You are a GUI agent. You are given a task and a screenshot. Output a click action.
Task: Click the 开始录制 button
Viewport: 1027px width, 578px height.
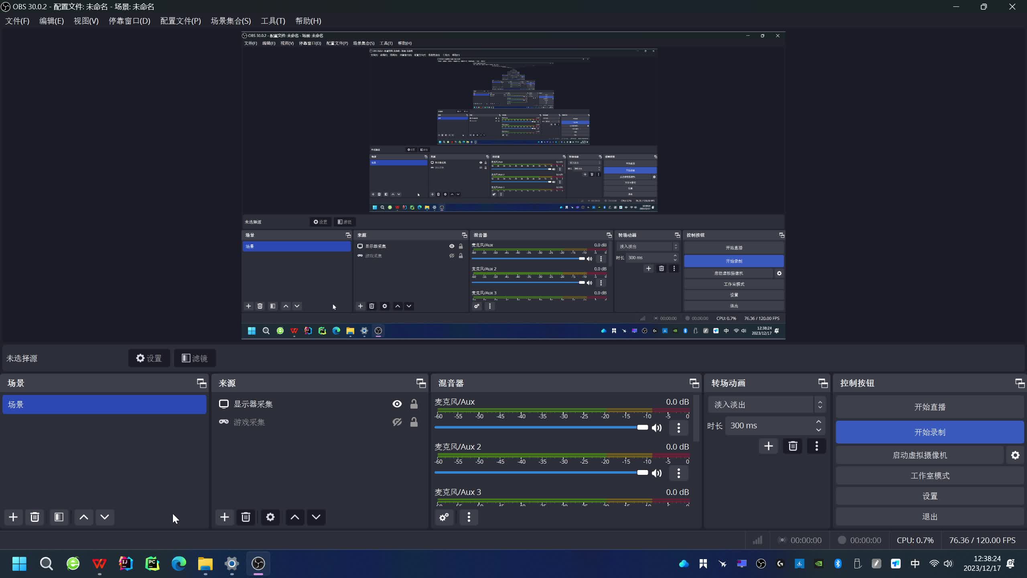point(930,432)
